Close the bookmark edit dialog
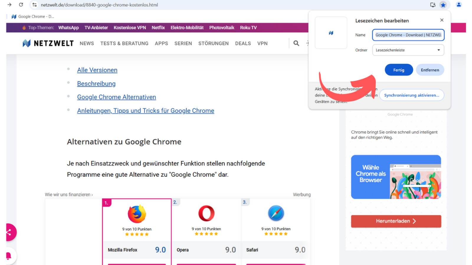Screen dimensions: 472x265 tap(442, 20)
